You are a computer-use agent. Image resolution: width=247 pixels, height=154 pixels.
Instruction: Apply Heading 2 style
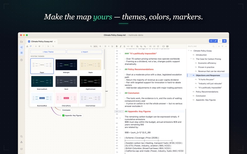[x=141, y=47]
